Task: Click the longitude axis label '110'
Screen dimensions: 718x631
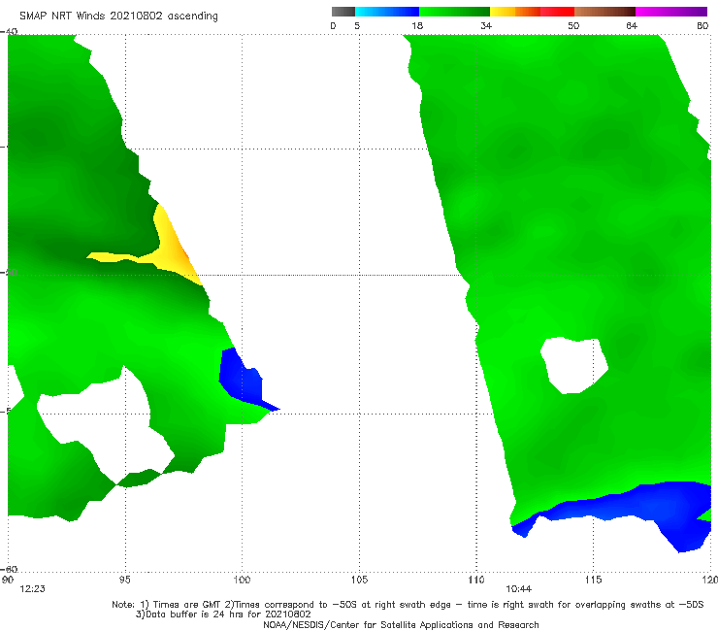Action: click(x=476, y=580)
